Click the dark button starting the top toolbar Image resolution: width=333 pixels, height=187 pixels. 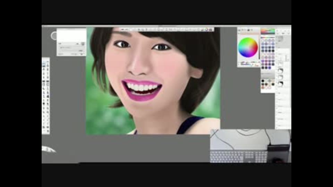pyautogui.click(x=122, y=30)
